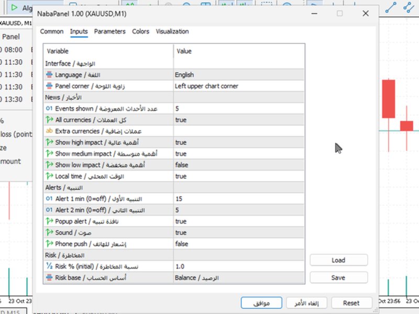Go to the Colors tab

tap(140, 31)
